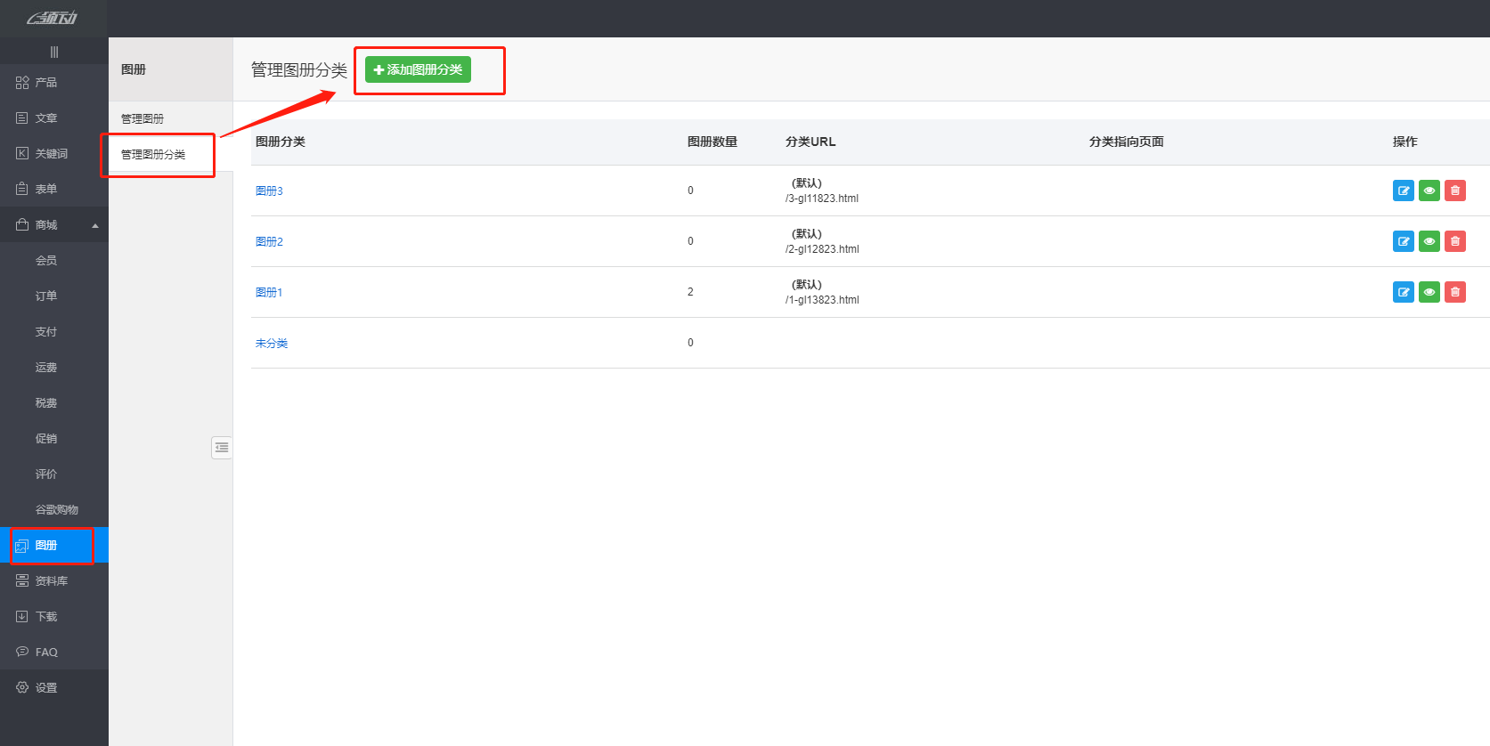
Task: Click the edit icon for 图册2
Action: click(x=1403, y=241)
